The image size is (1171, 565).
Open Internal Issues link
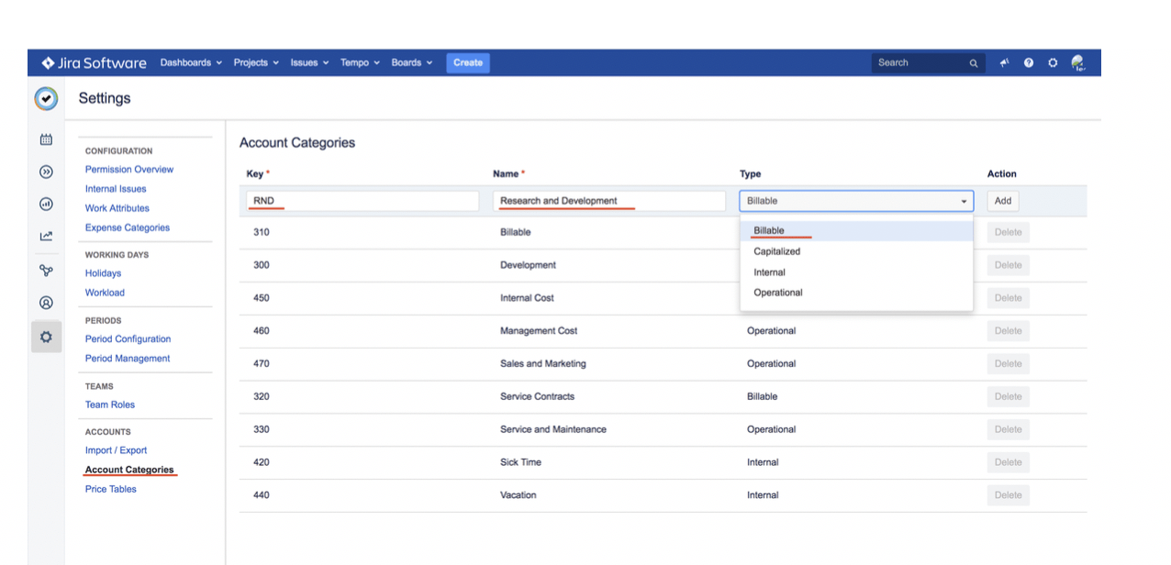pos(116,189)
